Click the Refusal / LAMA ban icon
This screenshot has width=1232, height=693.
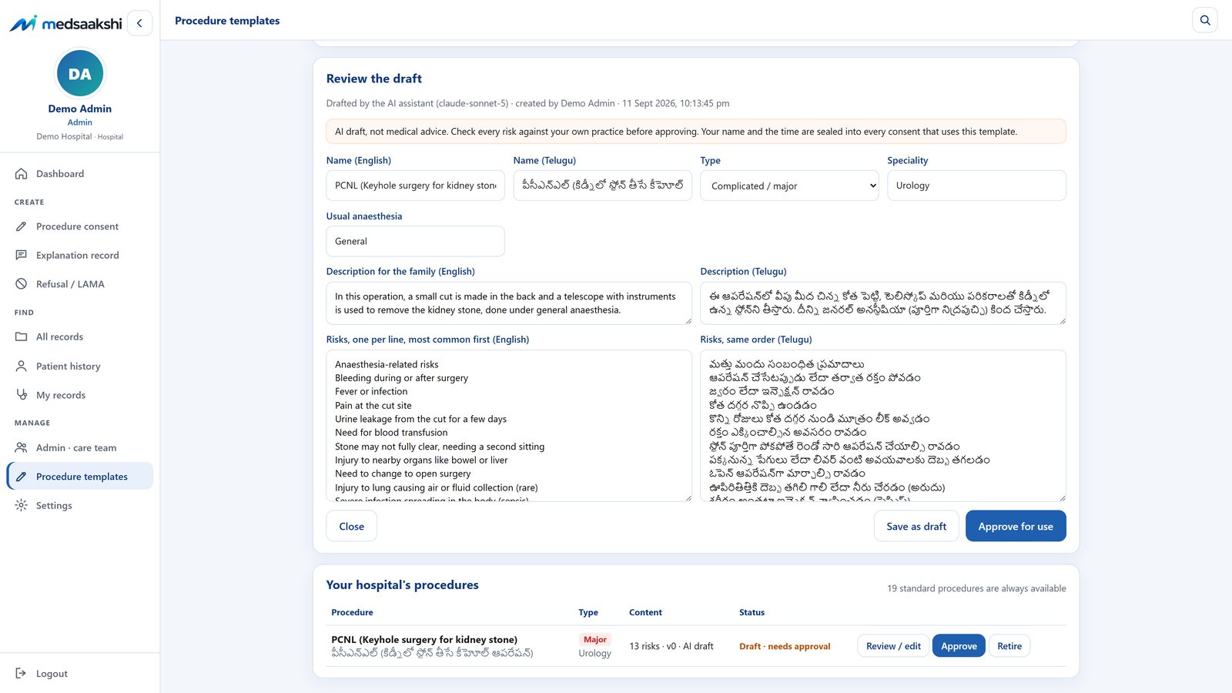tap(22, 284)
